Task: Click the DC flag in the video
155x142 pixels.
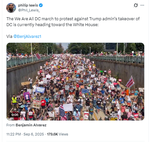Action: click(130, 82)
